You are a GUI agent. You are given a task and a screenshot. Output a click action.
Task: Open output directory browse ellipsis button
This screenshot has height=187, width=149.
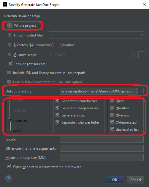click(x=141, y=91)
